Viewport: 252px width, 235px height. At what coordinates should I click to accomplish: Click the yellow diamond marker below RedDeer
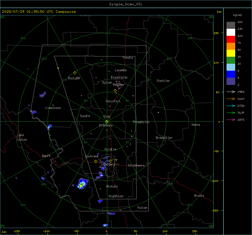115,91
